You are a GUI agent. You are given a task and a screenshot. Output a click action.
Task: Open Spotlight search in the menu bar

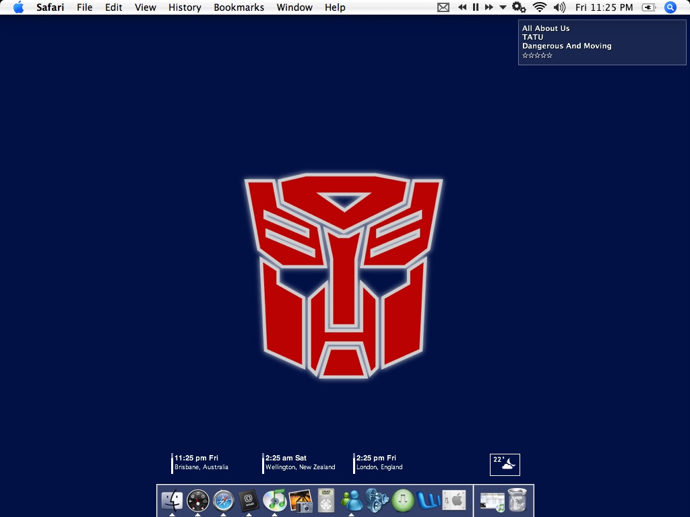point(670,7)
